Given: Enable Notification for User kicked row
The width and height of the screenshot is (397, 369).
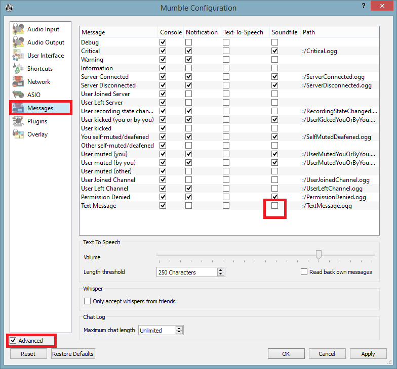Looking at the screenshot, I should click(188, 128).
